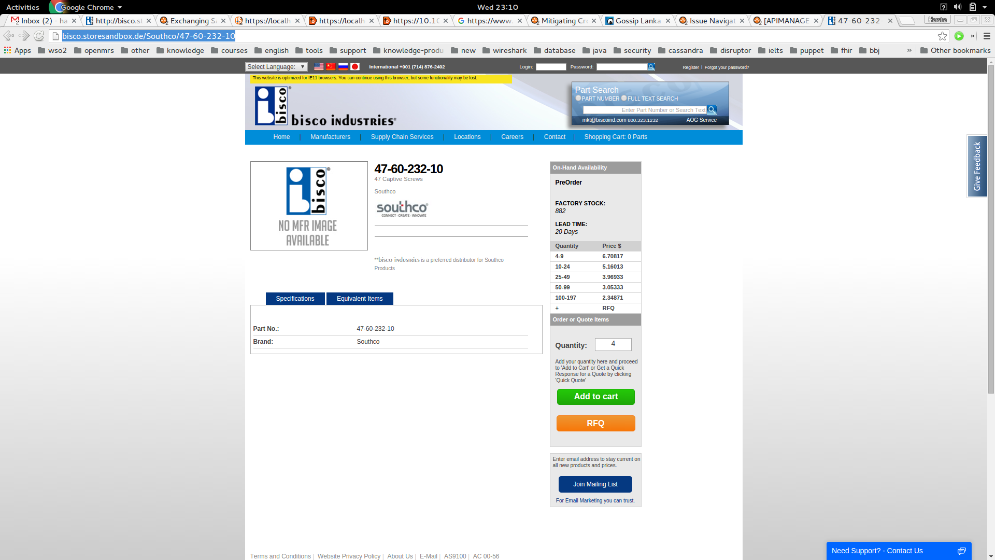Image resolution: width=995 pixels, height=560 pixels.
Task: Select the Russian flag language icon
Action: click(x=343, y=67)
